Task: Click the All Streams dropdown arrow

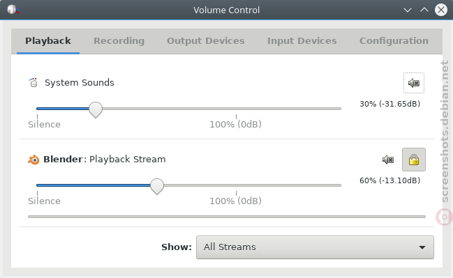Action: tap(422, 247)
